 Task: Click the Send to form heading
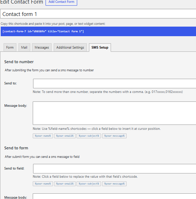16,148
